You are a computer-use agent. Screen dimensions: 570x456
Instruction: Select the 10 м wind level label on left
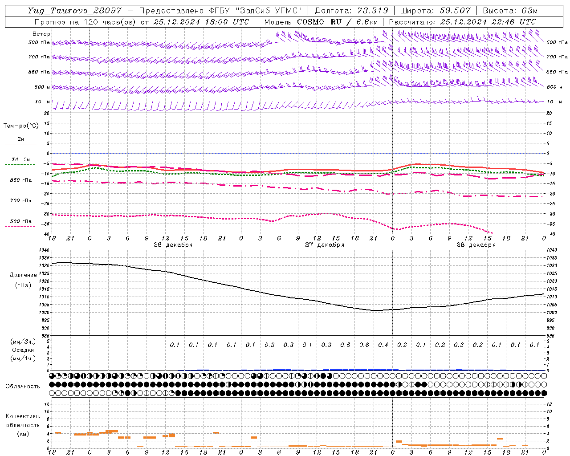42,102
